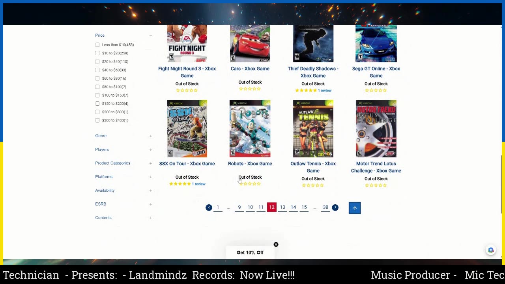Click star rating under Fight Night Round 3
The image size is (505, 284).
(x=187, y=90)
